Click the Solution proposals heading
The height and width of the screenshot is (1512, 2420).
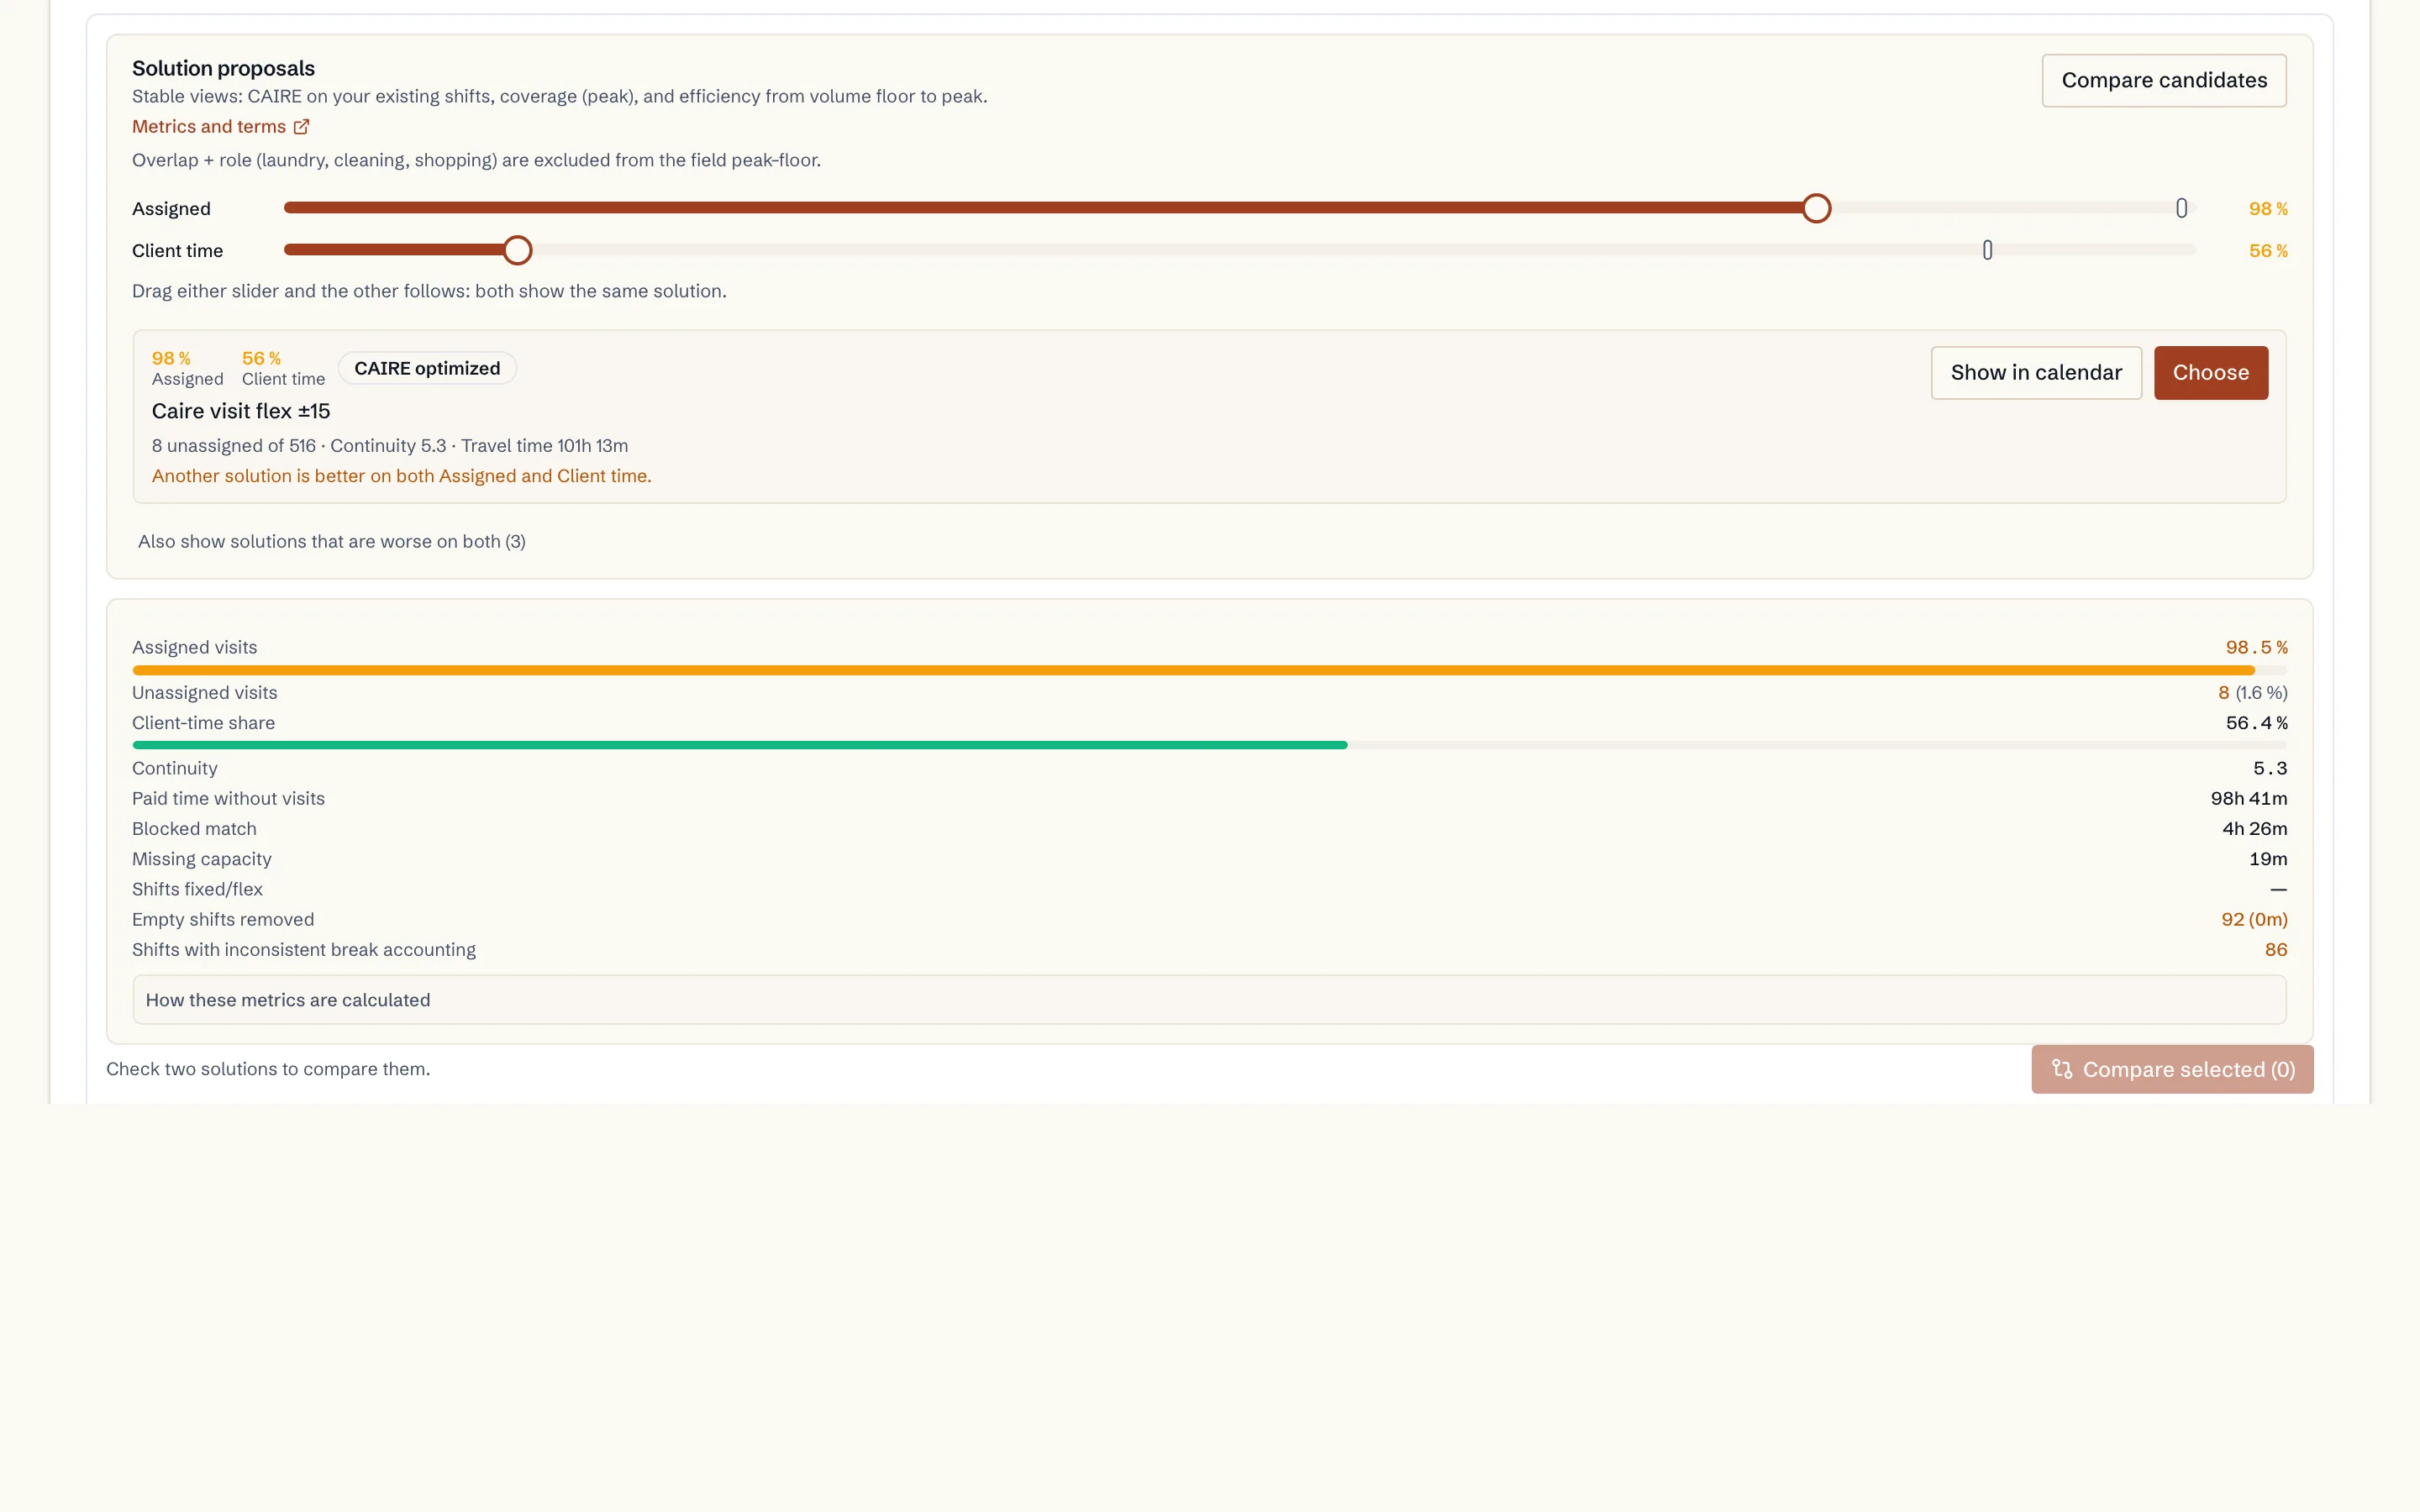pos(223,68)
